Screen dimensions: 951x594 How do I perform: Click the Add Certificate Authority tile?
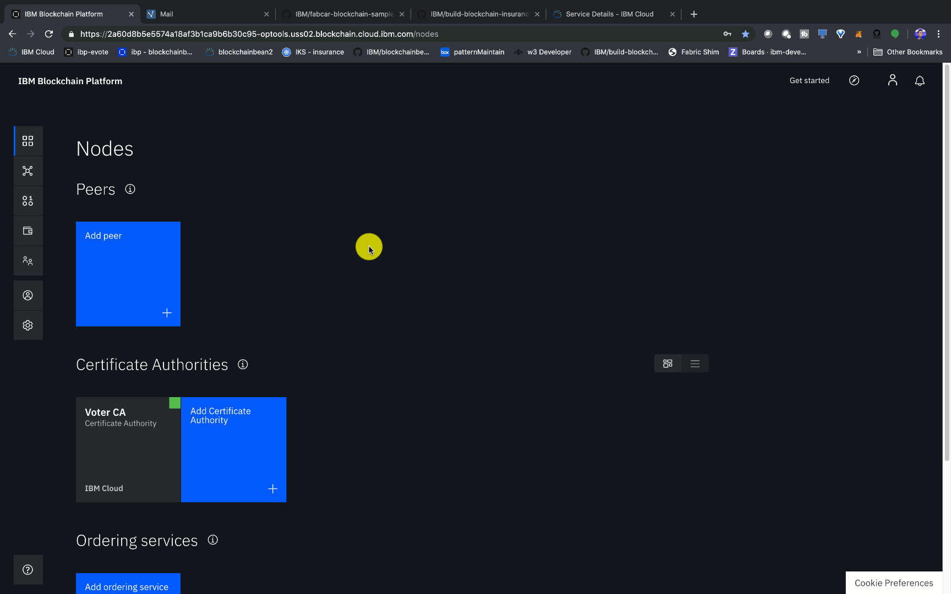pyautogui.click(x=234, y=449)
